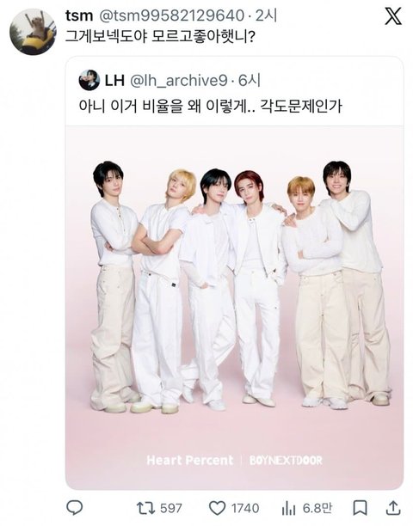Image resolution: width=413 pixels, height=526 pixels.
Task: Bookmark this post
Action: pyautogui.click(x=360, y=508)
